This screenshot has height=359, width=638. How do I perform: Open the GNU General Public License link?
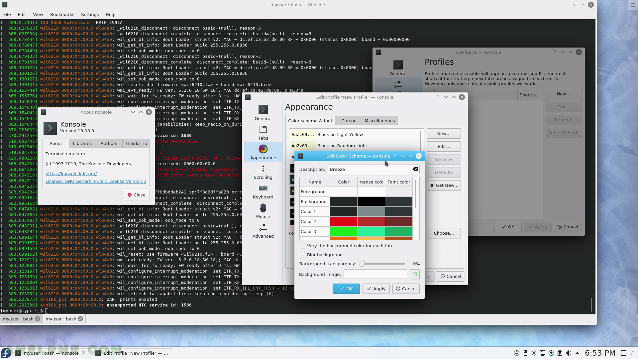click(x=96, y=181)
